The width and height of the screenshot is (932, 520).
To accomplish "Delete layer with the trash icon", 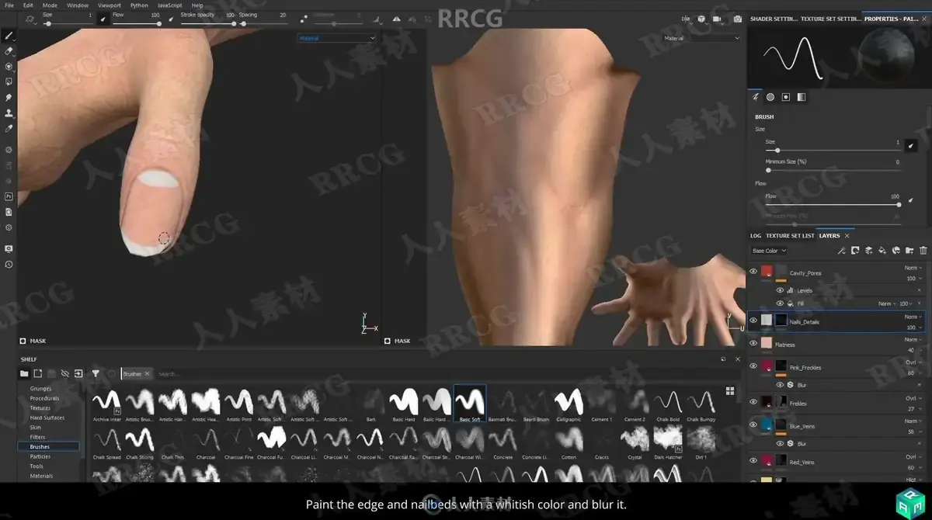I will click(923, 251).
